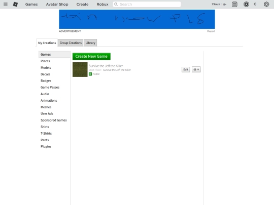Image resolution: width=274 pixels, height=205 pixels.
Task: Select Game Passes in the sidebar
Action: (x=50, y=88)
